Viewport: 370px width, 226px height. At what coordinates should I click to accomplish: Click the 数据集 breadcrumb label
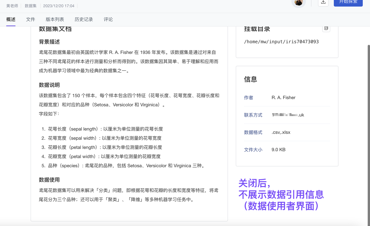click(31, 6)
